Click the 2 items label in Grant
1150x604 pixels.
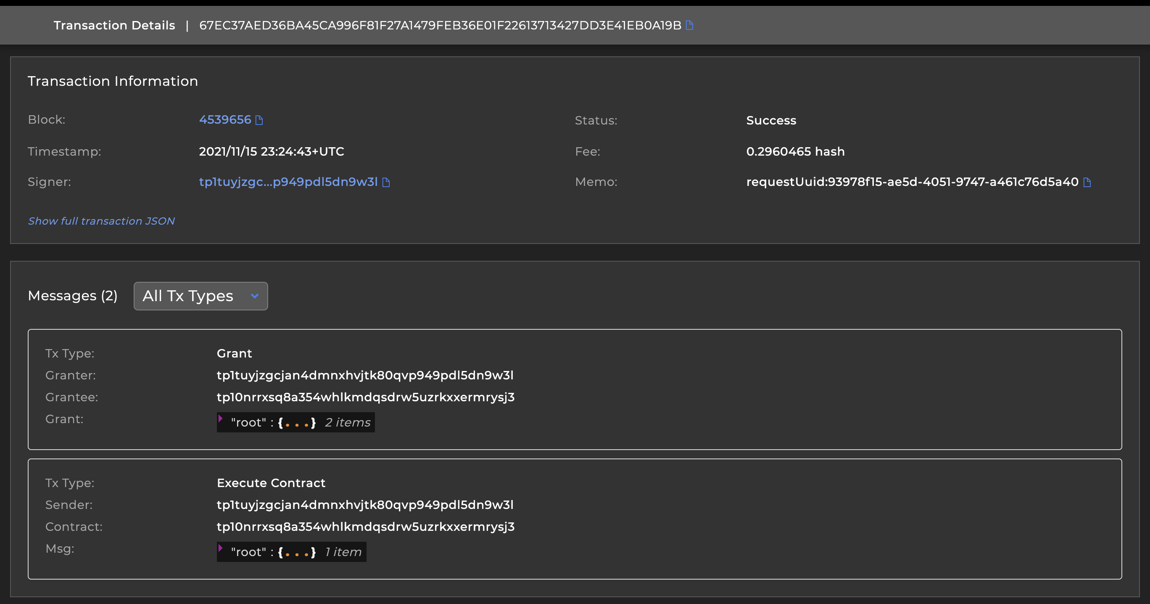tap(348, 423)
